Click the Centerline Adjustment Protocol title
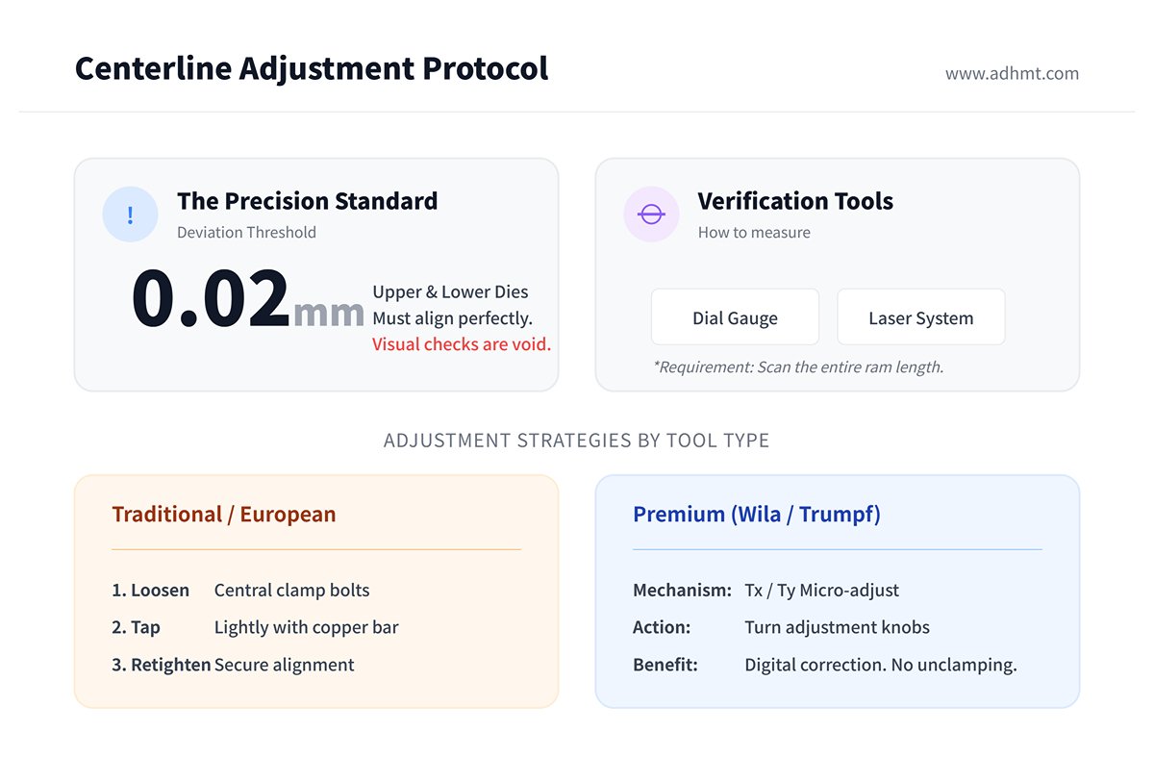This screenshot has width=1154, height=782. 312,68
